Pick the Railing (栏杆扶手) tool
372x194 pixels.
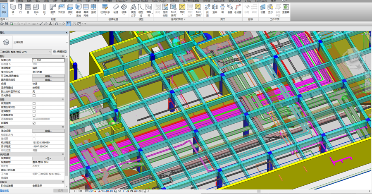pyautogui.click(x=105, y=9)
